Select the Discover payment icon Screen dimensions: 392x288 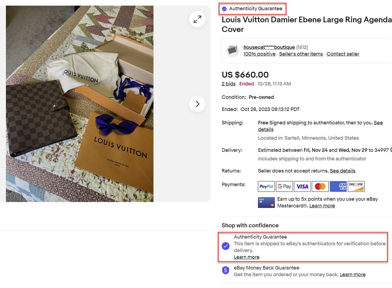[356, 186]
